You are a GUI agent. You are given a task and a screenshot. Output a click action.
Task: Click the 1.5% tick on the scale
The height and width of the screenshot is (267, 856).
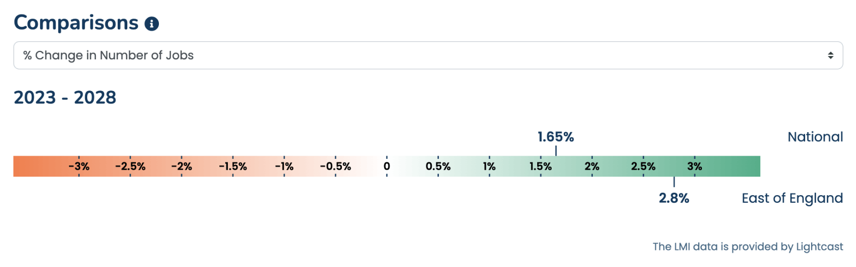(x=541, y=166)
